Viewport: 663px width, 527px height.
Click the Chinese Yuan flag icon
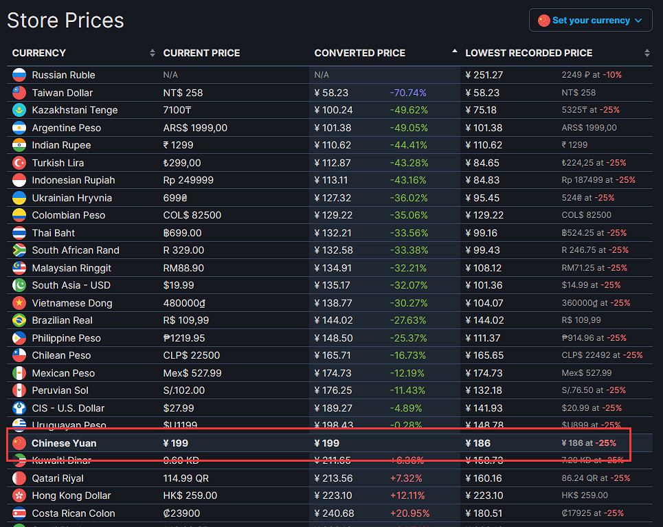tap(19, 443)
